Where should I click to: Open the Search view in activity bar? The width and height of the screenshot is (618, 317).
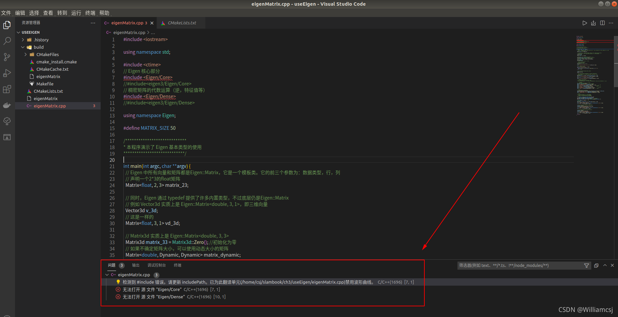[7, 41]
